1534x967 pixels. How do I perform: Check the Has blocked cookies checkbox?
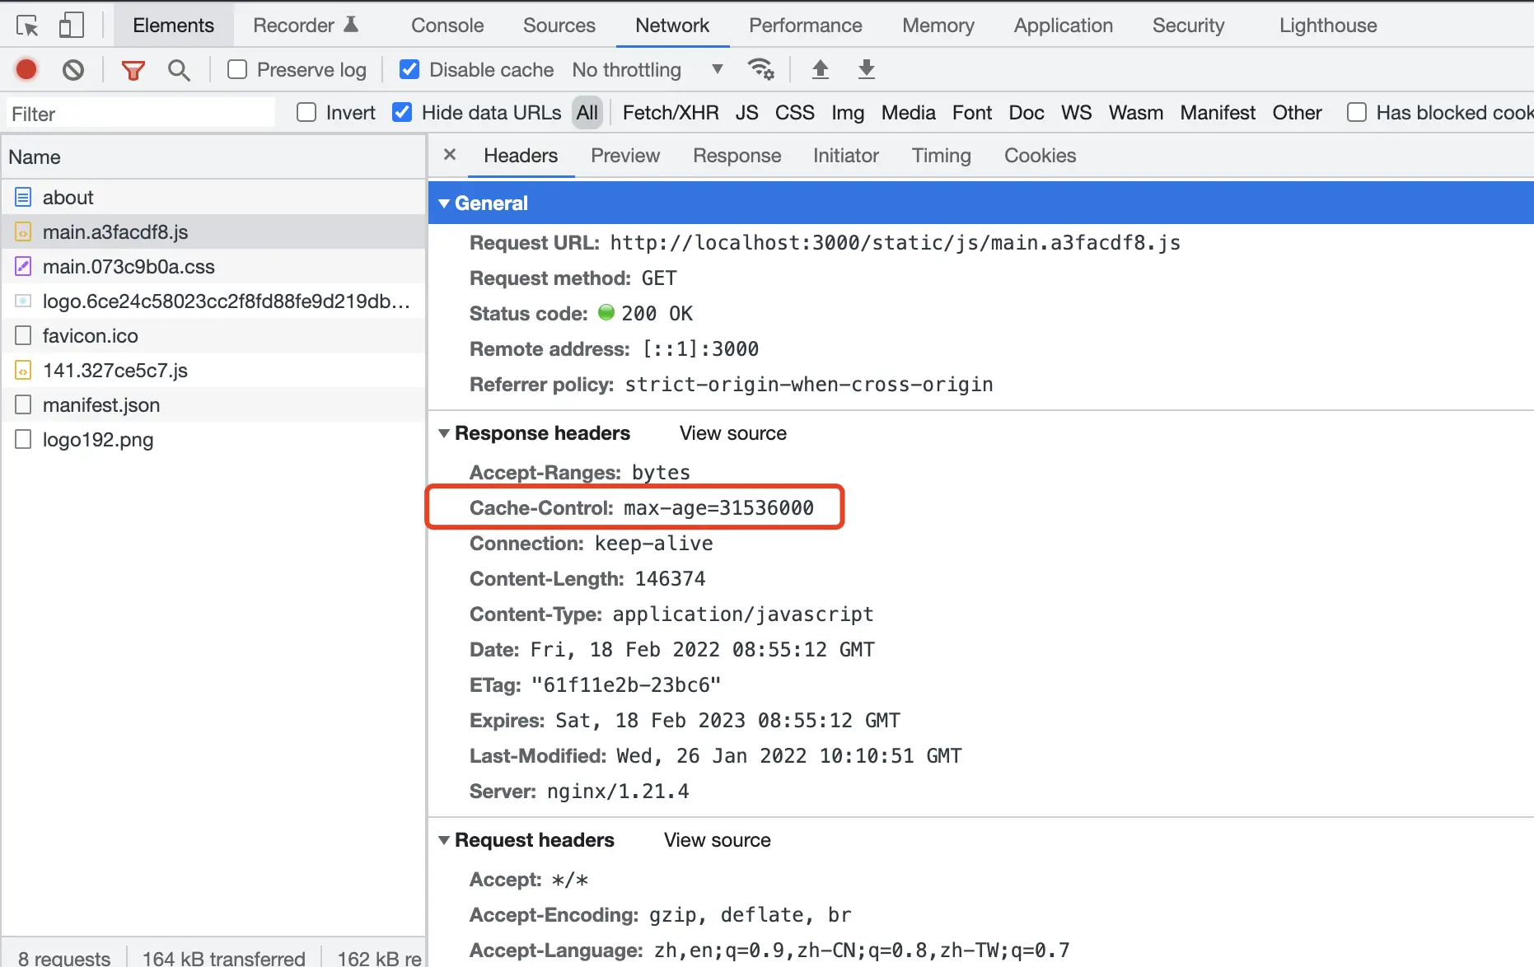1356,113
